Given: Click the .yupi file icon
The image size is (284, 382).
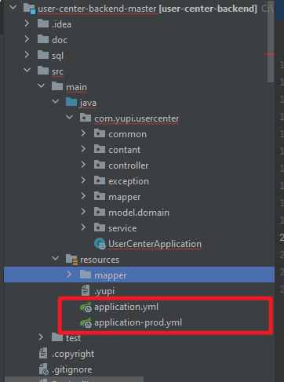Looking at the screenshot, I should click(86, 290).
